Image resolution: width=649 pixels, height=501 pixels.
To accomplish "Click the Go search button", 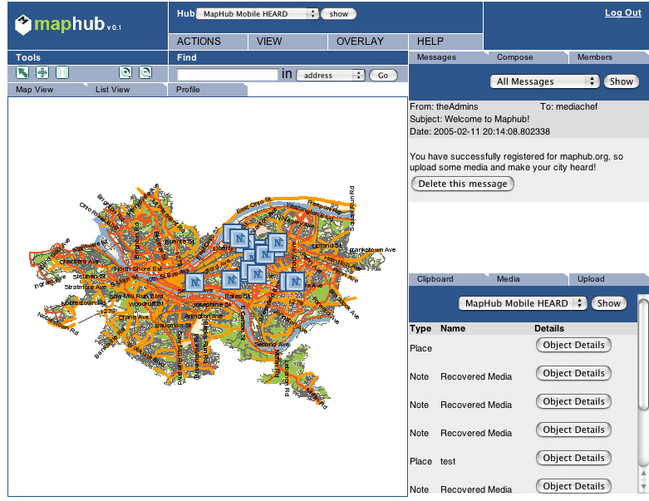I will click(x=383, y=76).
